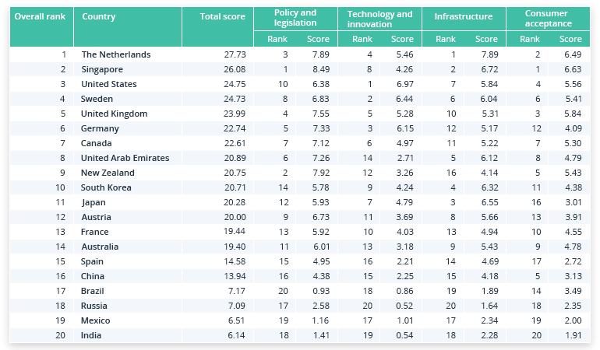Select The Netherlands country cell
The image size is (600, 350).
tap(115, 54)
